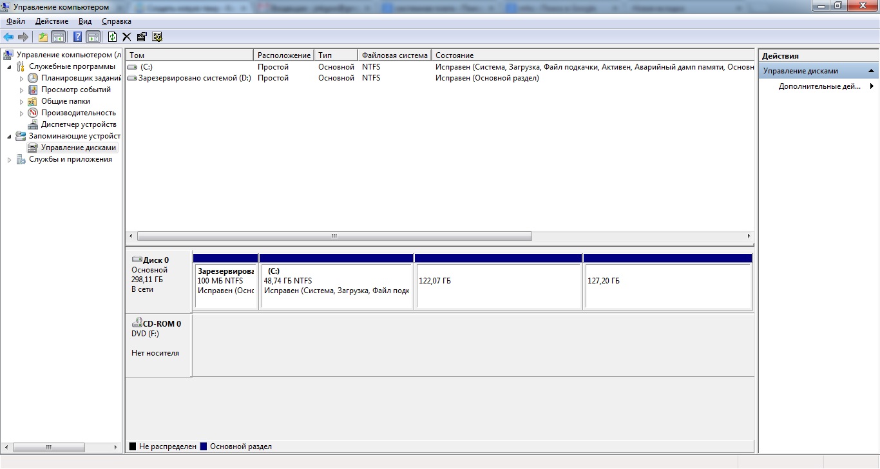Viewport: 880px width, 469px height.
Task: Expand the Дополнительные действия submenu arrow
Action: [872, 86]
